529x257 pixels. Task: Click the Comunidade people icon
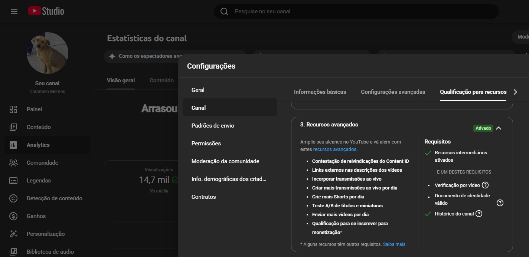tap(13, 163)
